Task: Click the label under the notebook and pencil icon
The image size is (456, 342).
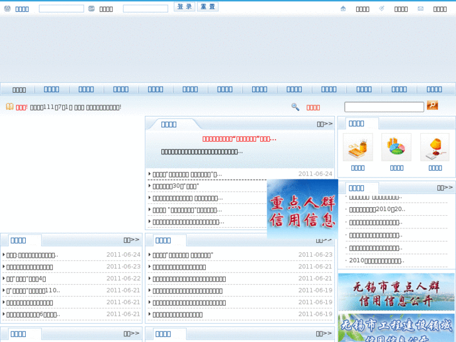Action: click(x=358, y=168)
